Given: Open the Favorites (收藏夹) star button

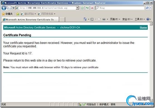Looking at the screenshot, I should tap(7, 14).
